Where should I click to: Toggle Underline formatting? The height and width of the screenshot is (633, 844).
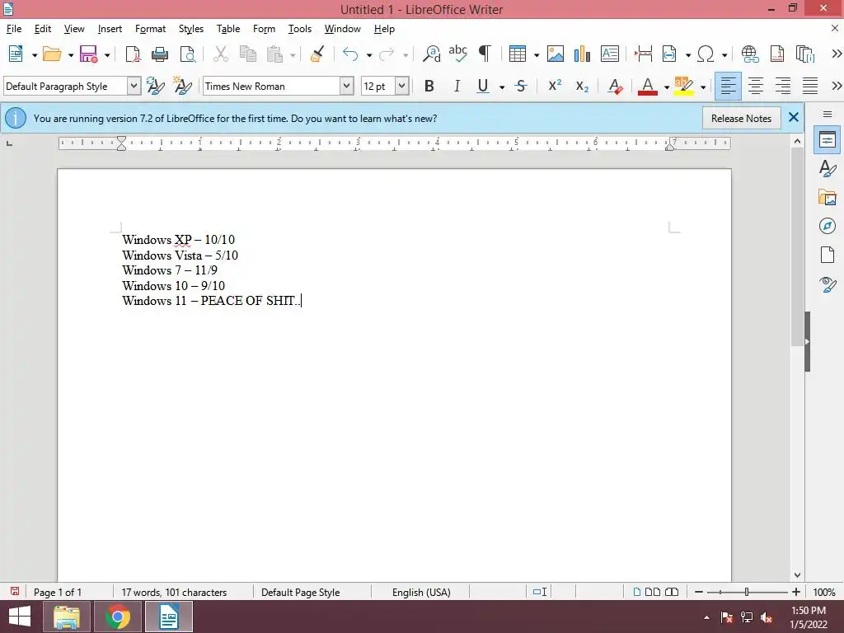point(483,86)
